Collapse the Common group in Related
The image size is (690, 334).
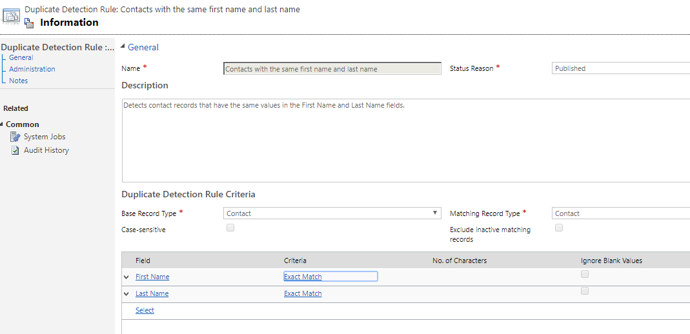[2, 124]
